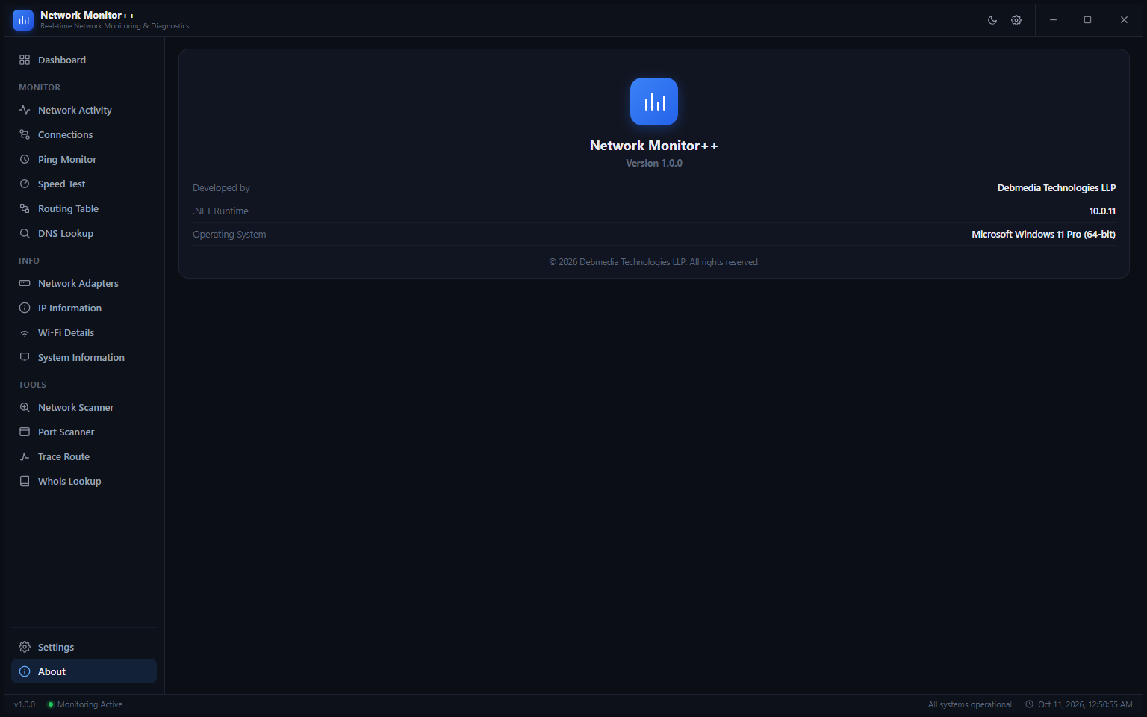Click the Network Adapters icon
1147x717 pixels.
[x=25, y=283]
